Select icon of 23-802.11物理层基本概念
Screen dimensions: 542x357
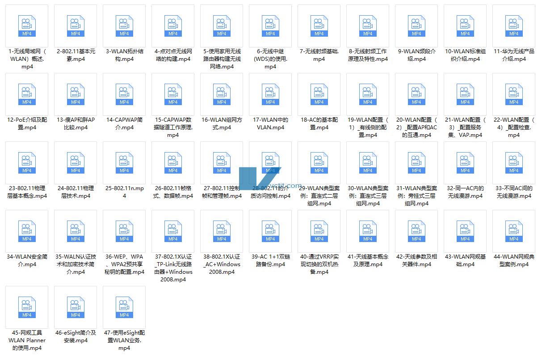[27, 163]
